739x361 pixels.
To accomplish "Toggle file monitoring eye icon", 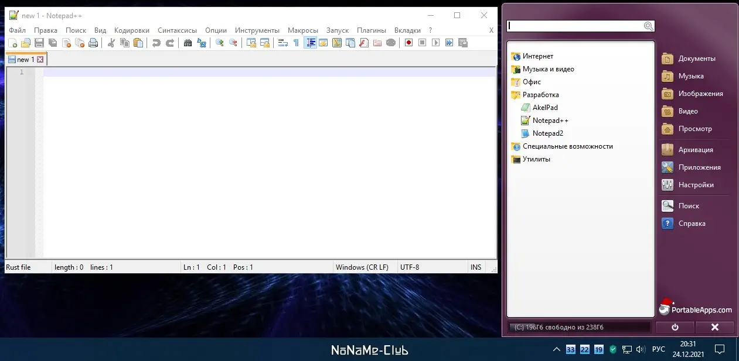I will click(391, 43).
